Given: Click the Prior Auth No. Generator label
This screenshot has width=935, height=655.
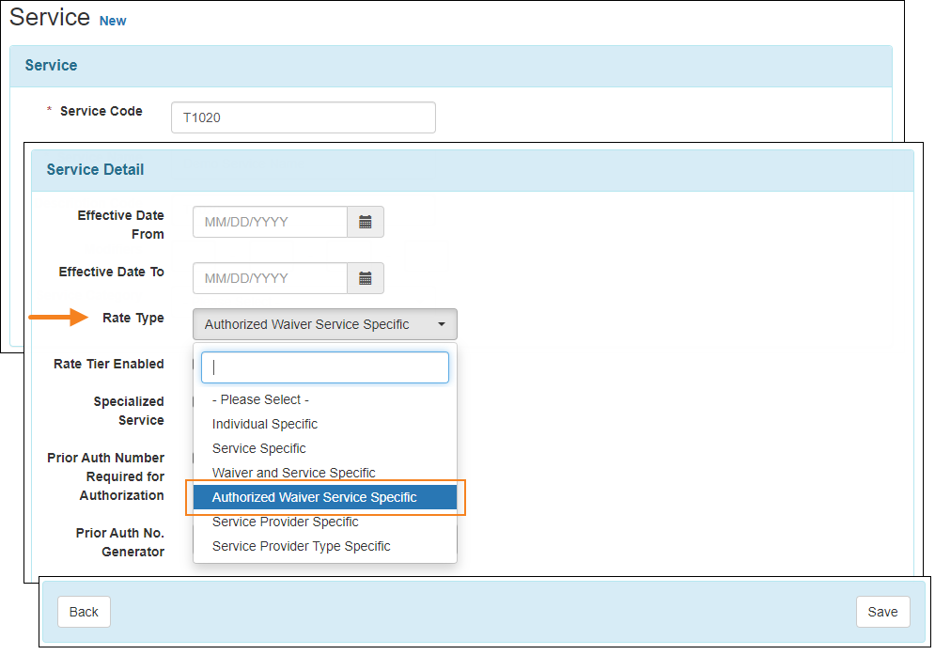Looking at the screenshot, I should pyautogui.click(x=120, y=542).
